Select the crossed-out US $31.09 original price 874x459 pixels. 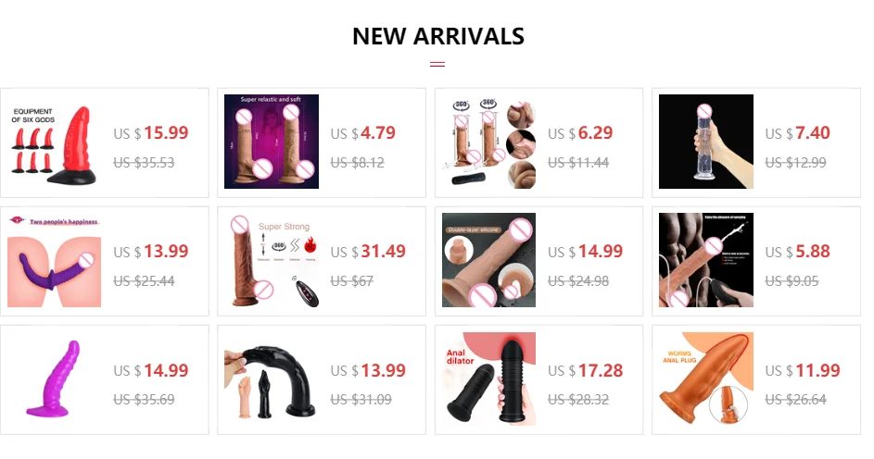tap(361, 400)
